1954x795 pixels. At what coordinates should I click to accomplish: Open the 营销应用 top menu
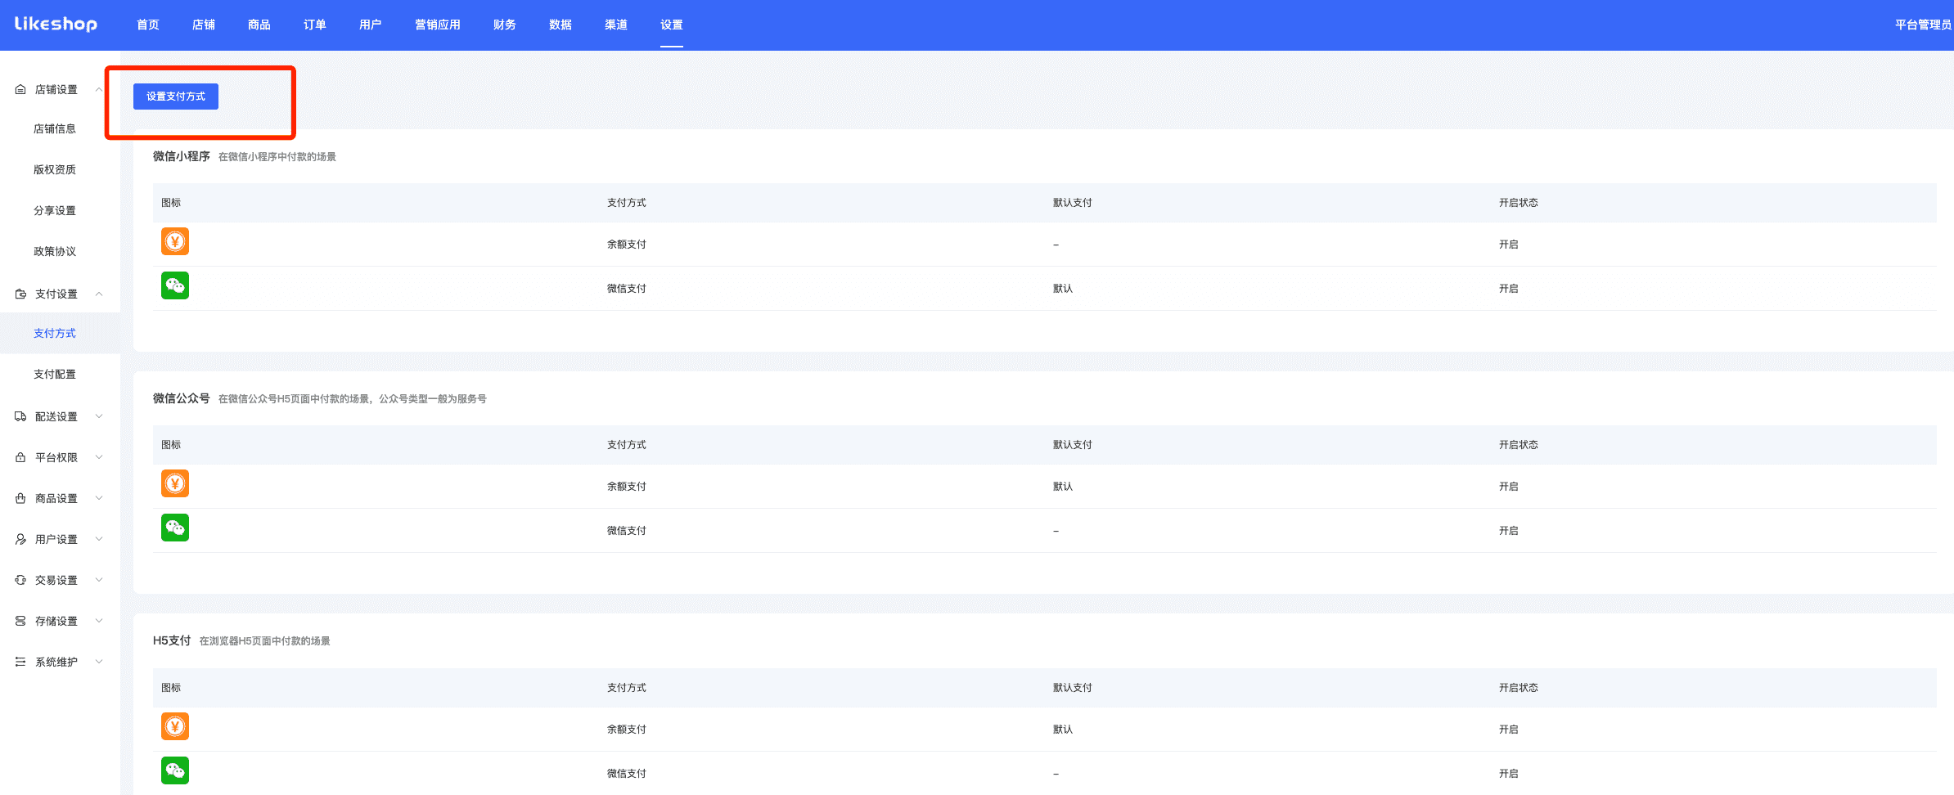tap(438, 25)
